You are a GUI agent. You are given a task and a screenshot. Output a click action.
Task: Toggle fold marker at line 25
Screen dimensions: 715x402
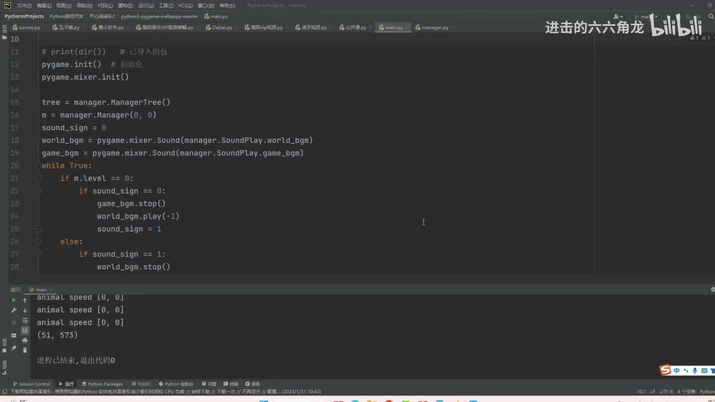coord(39,229)
